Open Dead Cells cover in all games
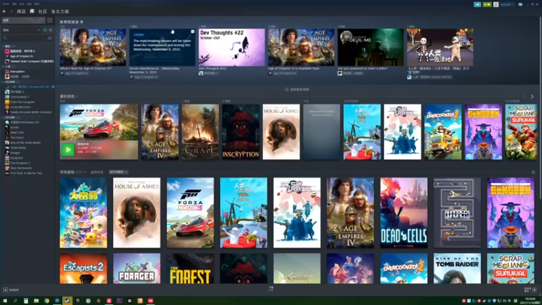 (x=404, y=213)
